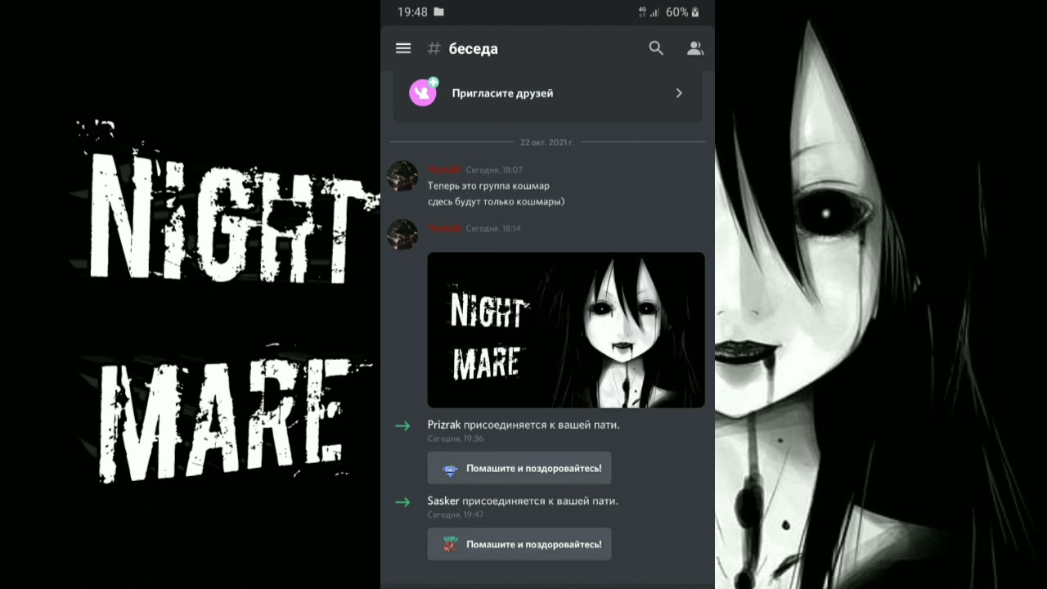This screenshot has height=589, width=1047.
Task: Tap the folder notification icon in status bar
Action: pos(439,12)
